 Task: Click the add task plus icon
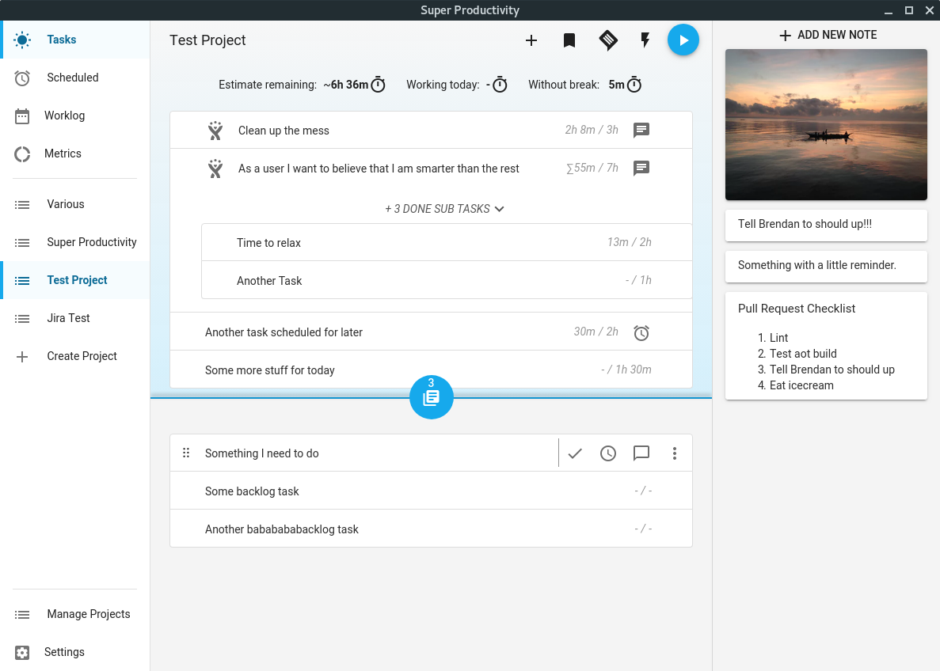pyautogui.click(x=531, y=40)
